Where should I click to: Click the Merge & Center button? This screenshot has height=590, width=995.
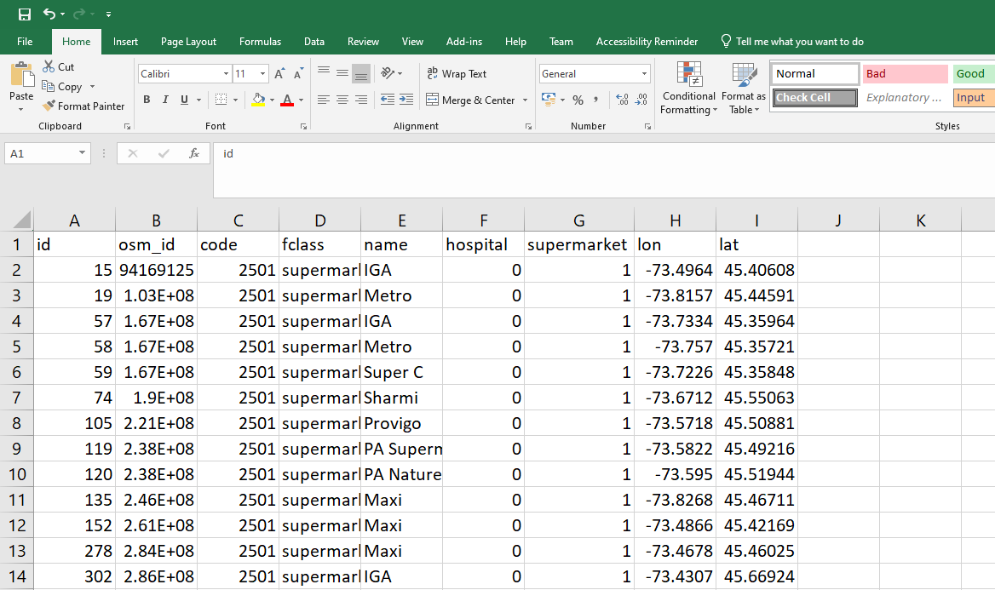tap(470, 100)
